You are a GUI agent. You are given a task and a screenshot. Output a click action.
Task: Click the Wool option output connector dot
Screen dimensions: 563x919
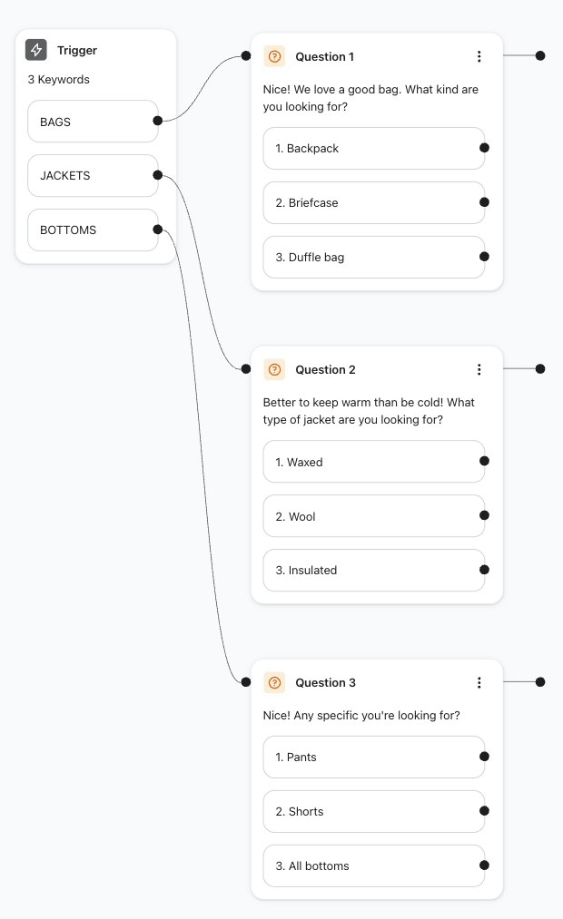pyautogui.click(x=484, y=515)
